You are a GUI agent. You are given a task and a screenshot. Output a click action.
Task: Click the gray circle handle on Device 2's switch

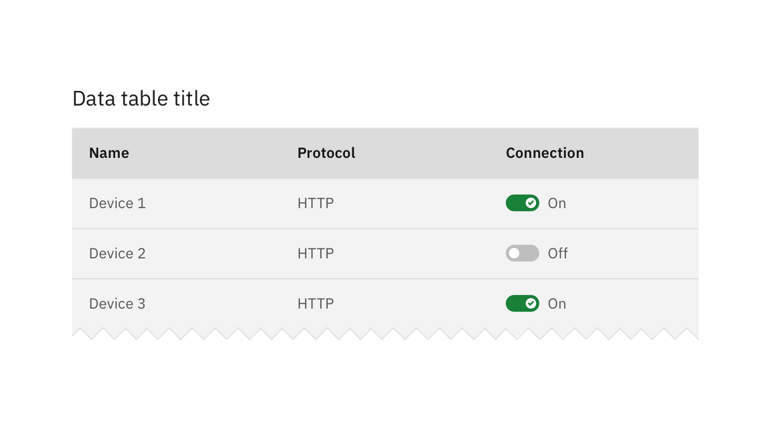[x=515, y=253]
